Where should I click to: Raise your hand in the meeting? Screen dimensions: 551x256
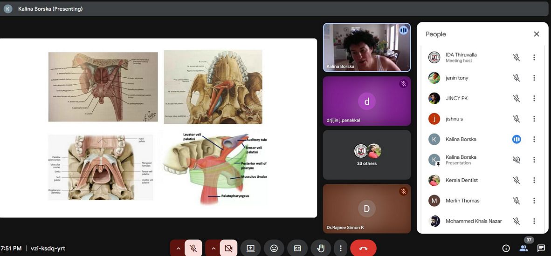click(x=321, y=248)
